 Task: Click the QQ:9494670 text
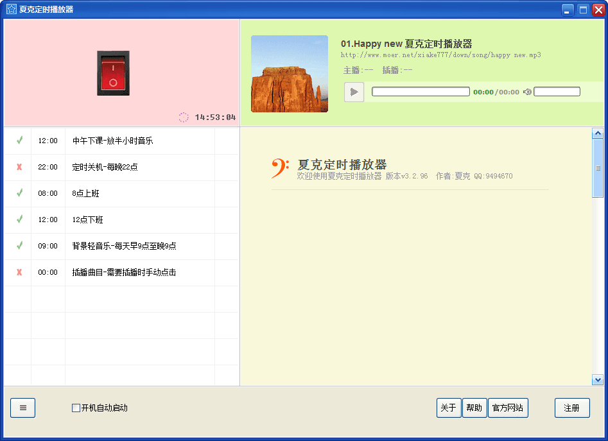[493, 177]
